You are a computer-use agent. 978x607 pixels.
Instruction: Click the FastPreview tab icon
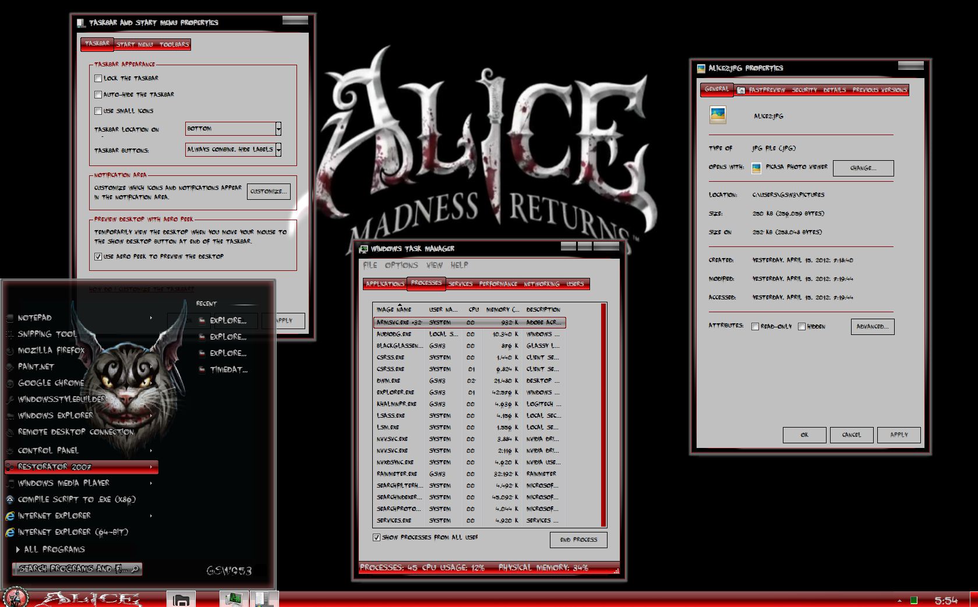(741, 90)
